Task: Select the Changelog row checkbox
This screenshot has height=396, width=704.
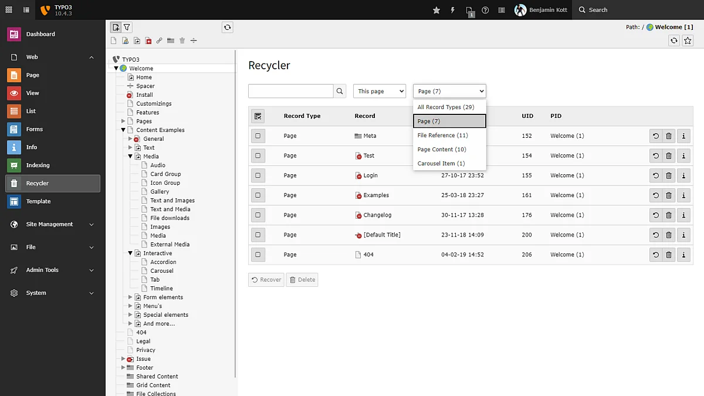Action: 258,215
